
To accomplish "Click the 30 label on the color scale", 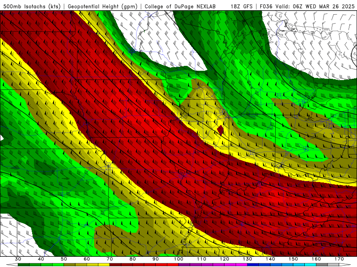I will [18, 259].
